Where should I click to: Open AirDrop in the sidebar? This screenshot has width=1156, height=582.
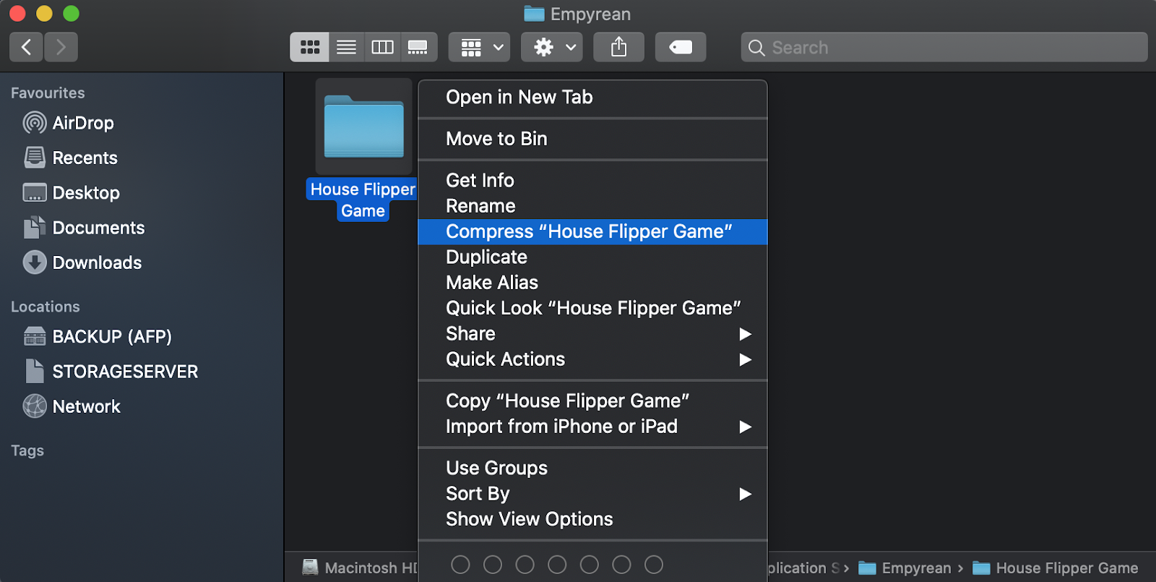click(82, 123)
